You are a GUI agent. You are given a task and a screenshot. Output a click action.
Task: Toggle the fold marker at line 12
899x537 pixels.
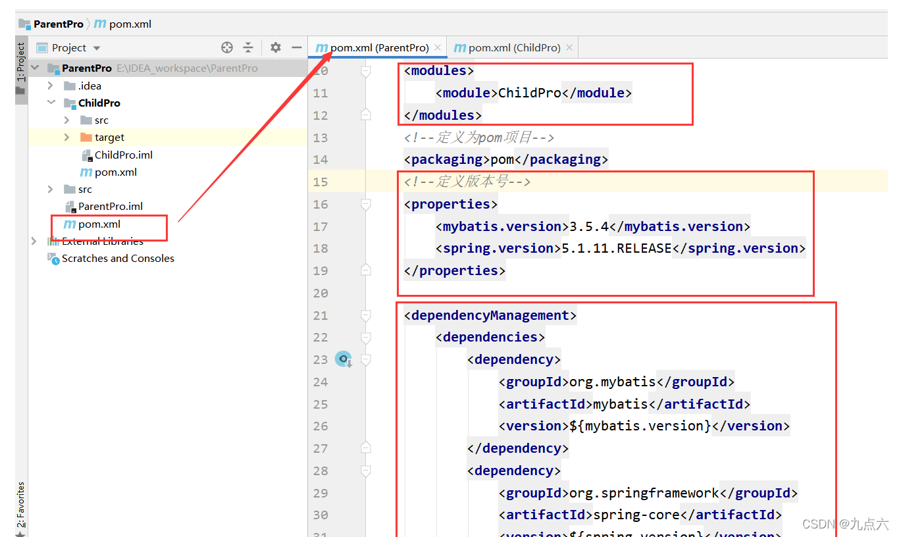[366, 115]
